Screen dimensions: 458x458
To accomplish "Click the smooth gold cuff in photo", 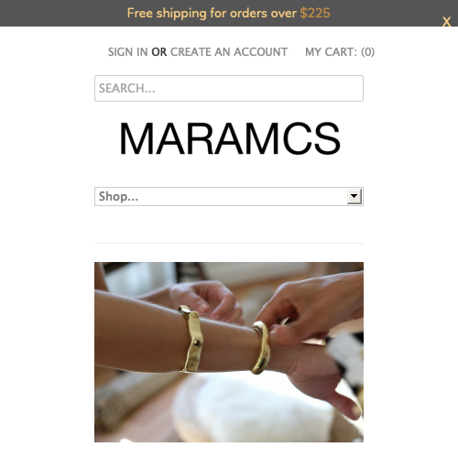I will [x=261, y=347].
